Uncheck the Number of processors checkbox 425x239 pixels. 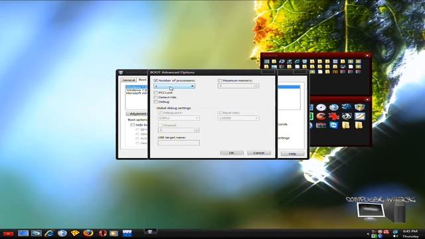click(x=155, y=80)
